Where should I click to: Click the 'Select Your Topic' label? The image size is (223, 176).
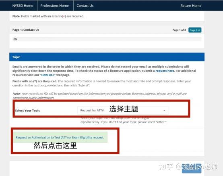tap(27, 111)
